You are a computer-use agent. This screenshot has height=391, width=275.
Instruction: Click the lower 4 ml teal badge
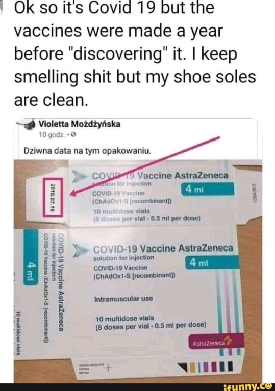click(212, 262)
